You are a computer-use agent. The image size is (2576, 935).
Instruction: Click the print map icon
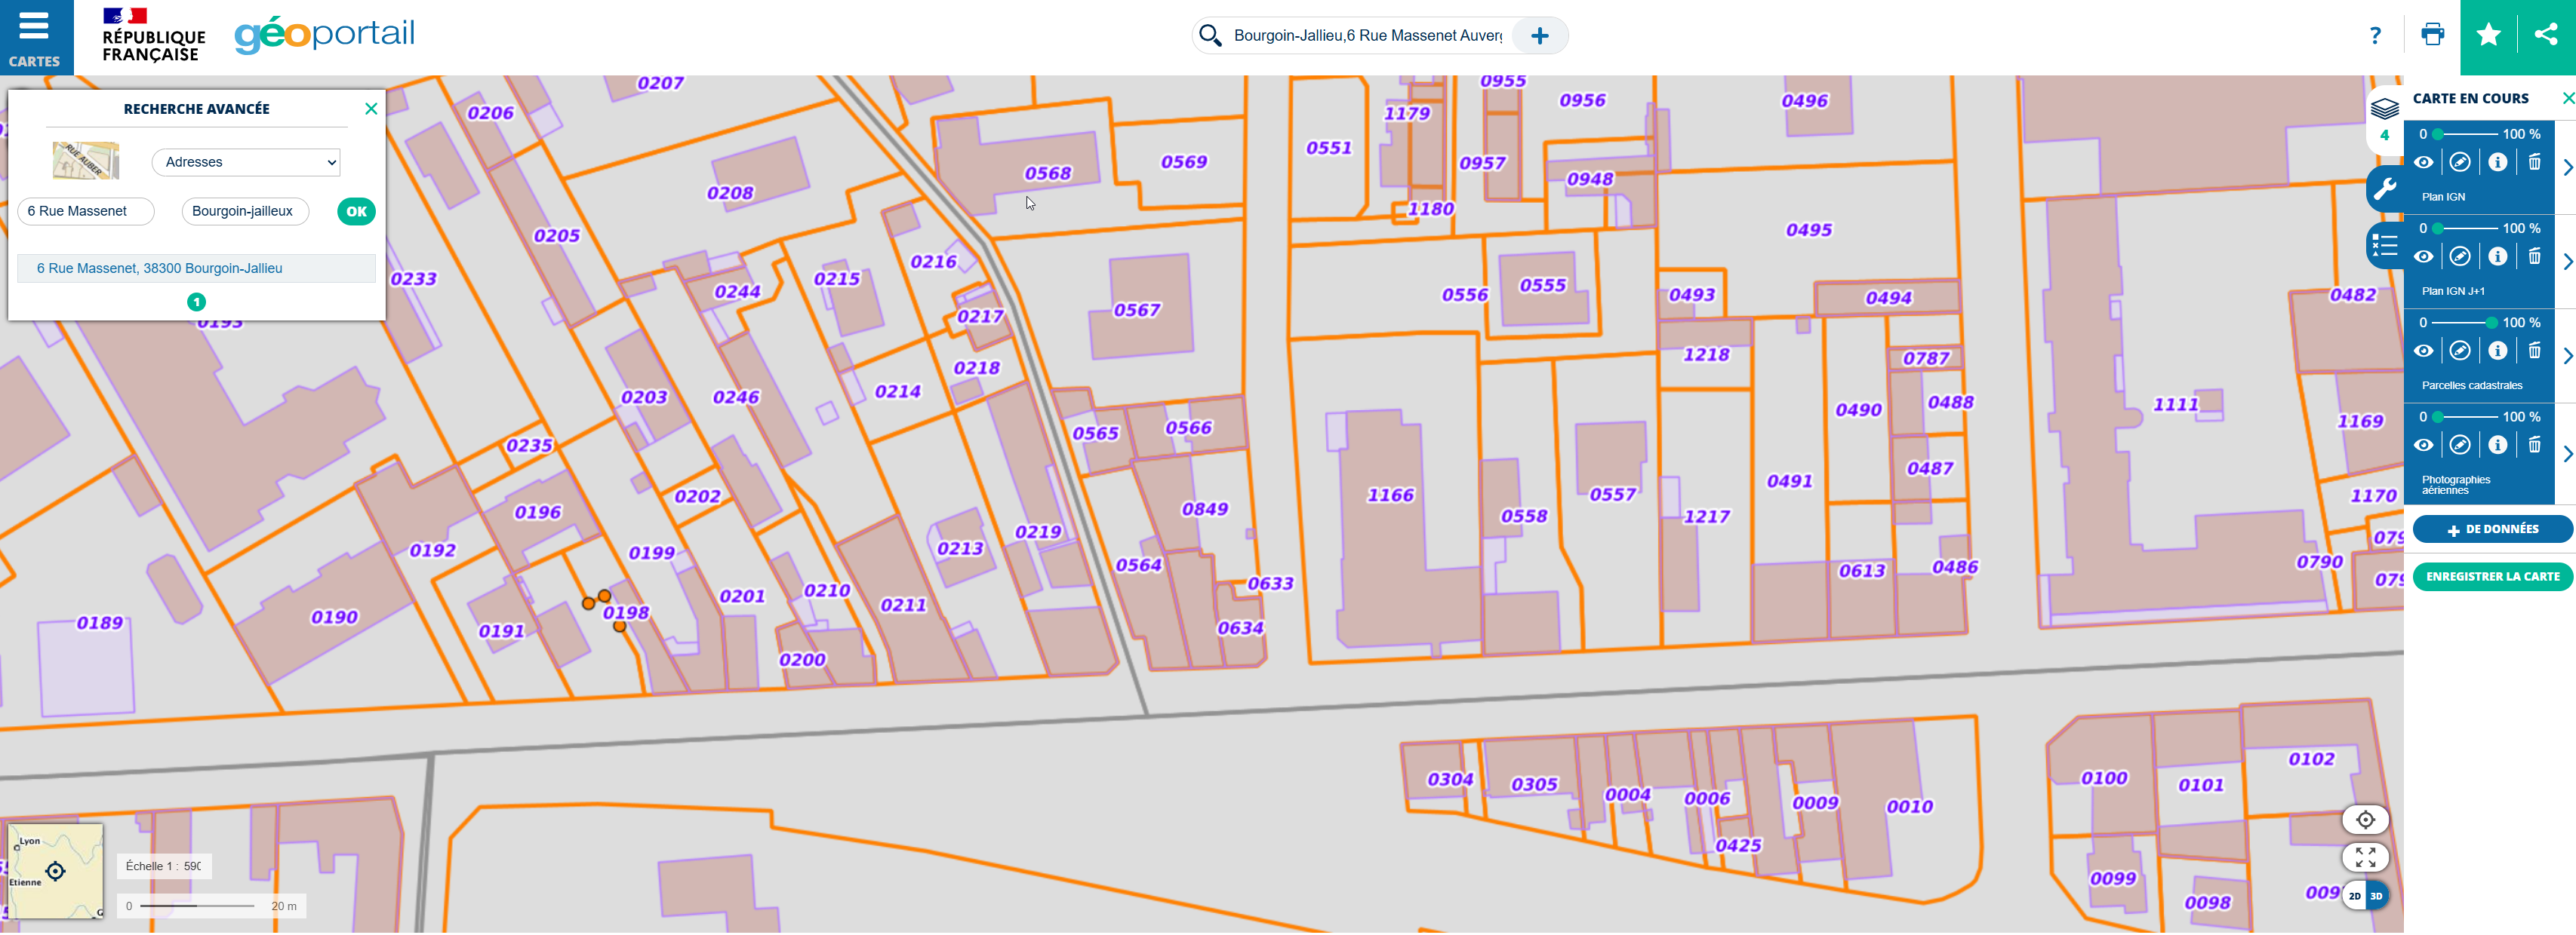pyautogui.click(x=2432, y=35)
